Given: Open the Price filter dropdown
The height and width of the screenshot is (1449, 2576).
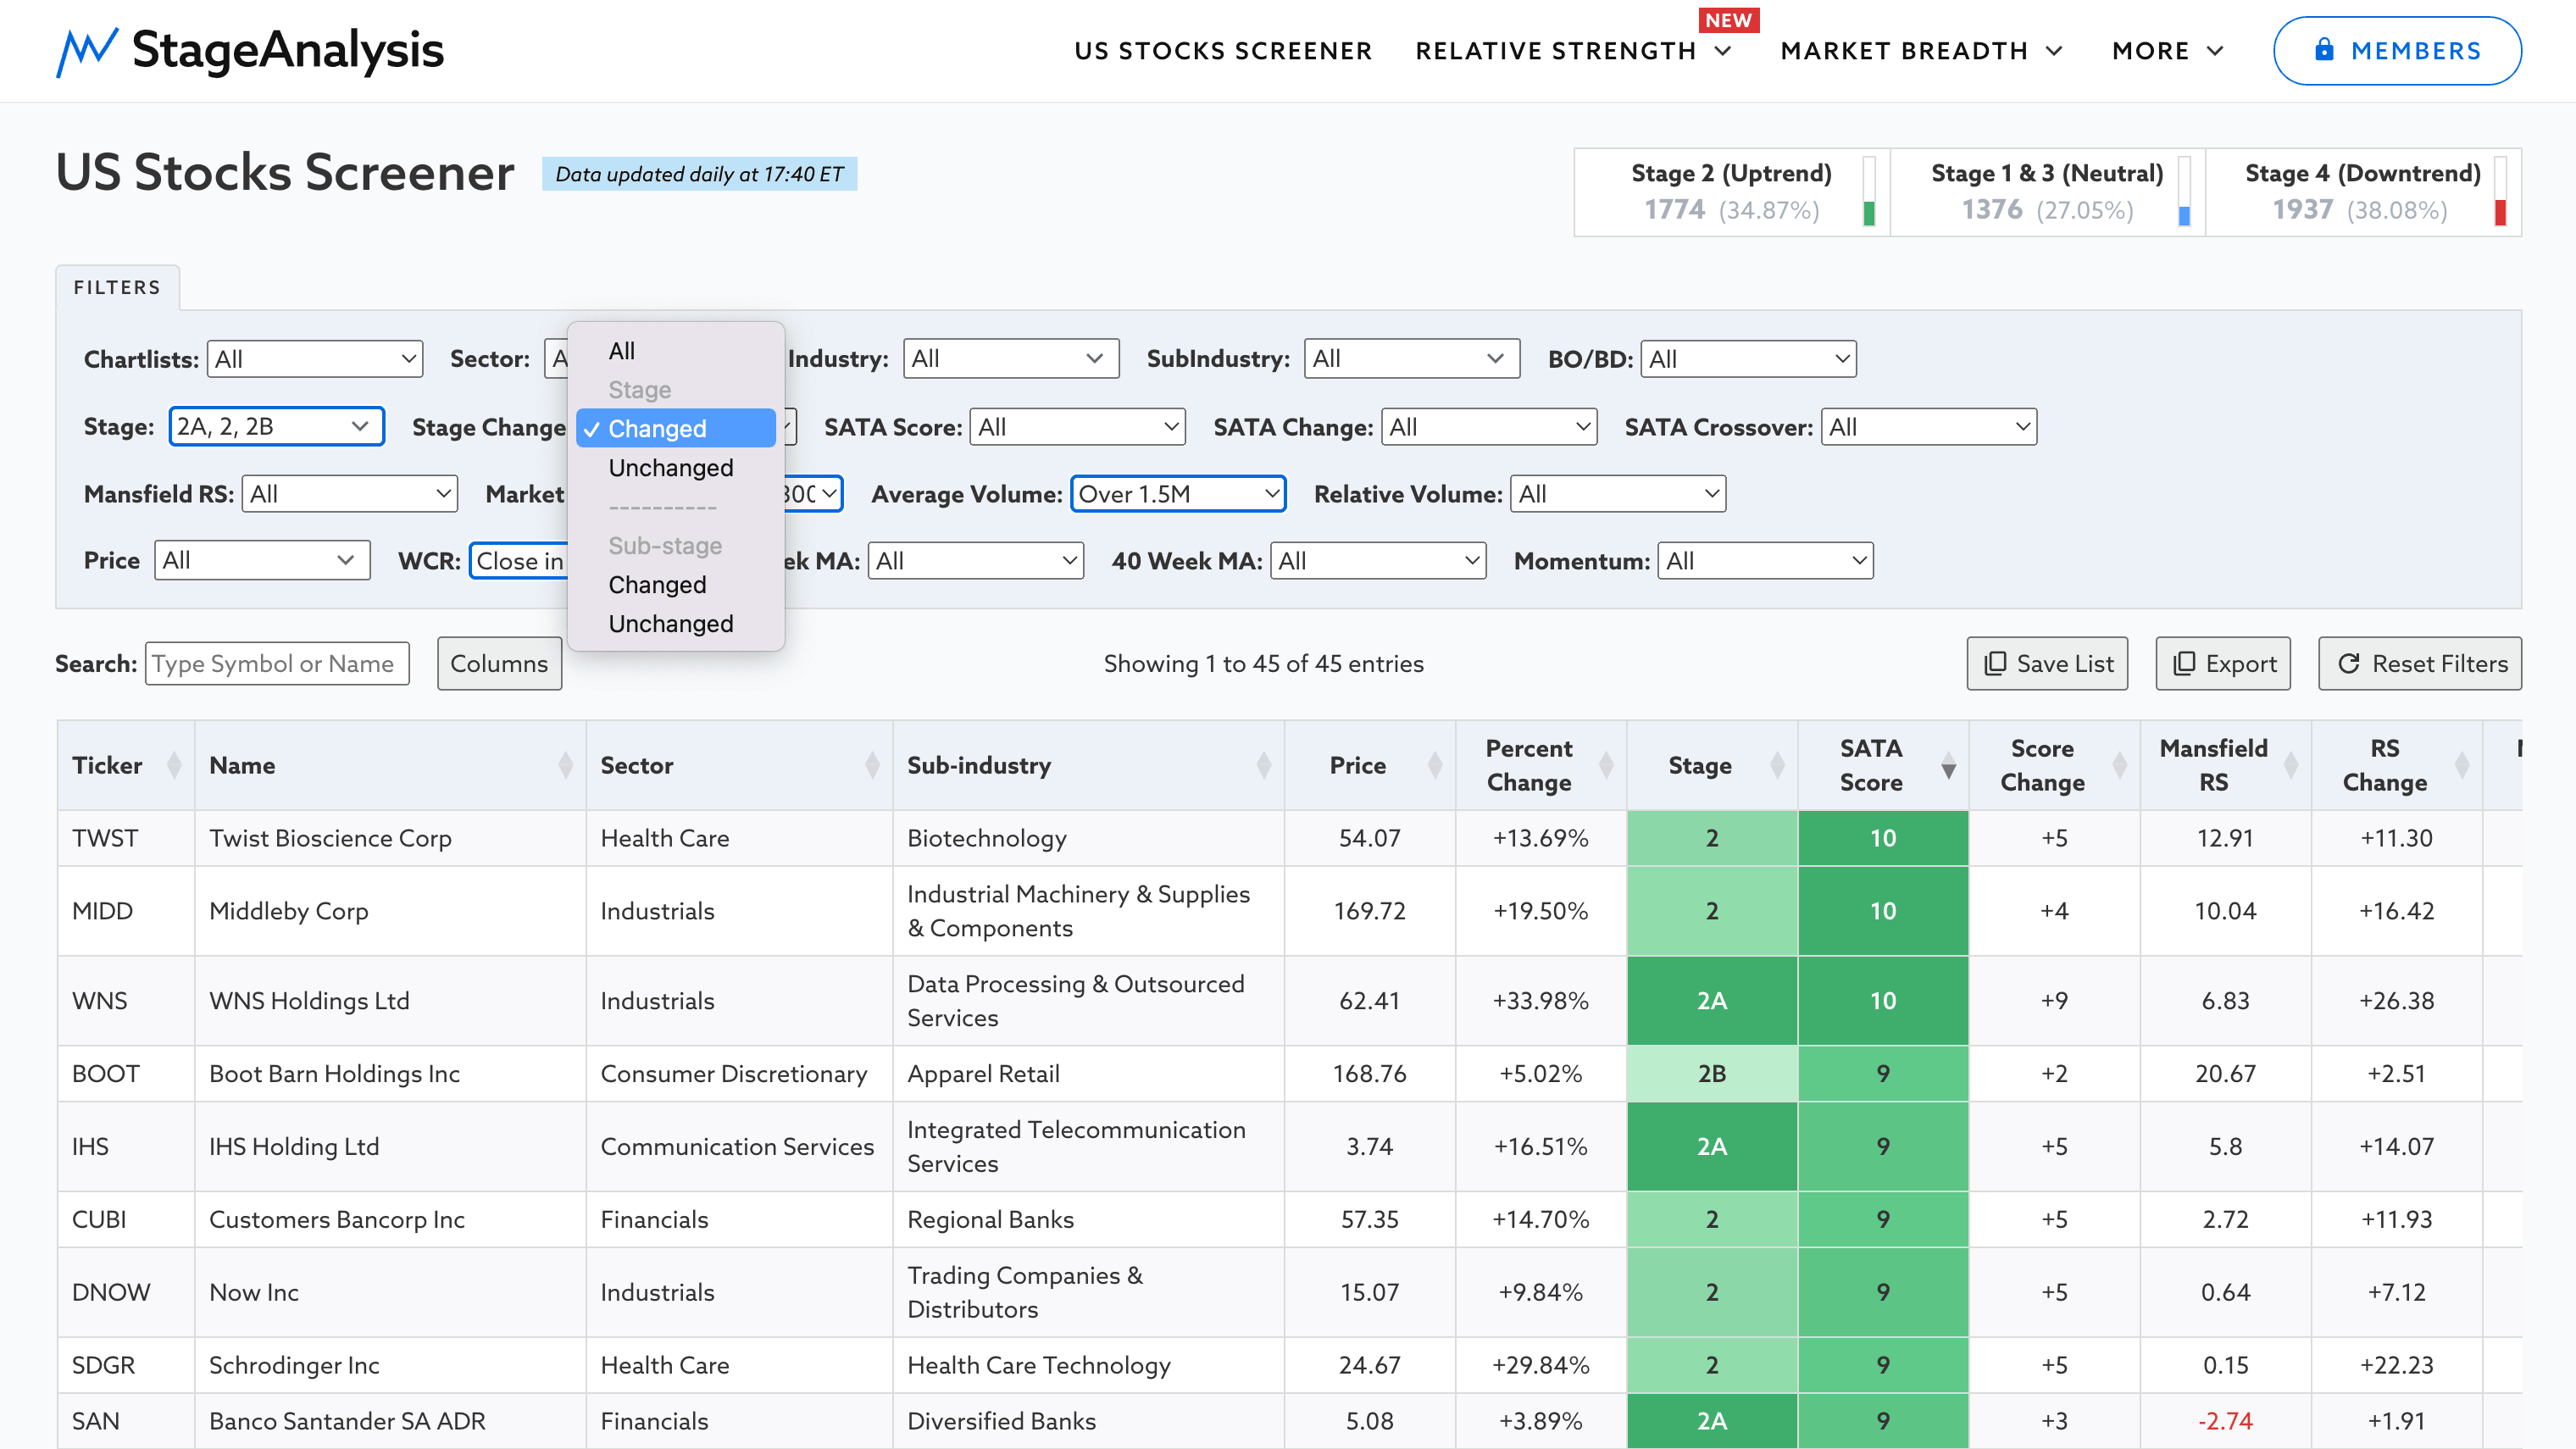Looking at the screenshot, I should click(263, 560).
